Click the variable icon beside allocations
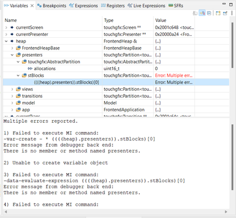 30,69
